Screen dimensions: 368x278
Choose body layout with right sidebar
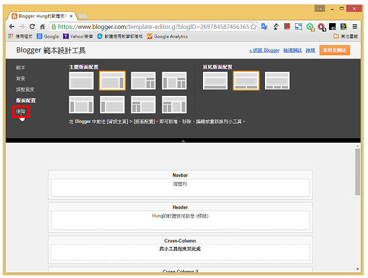click(x=112, y=81)
